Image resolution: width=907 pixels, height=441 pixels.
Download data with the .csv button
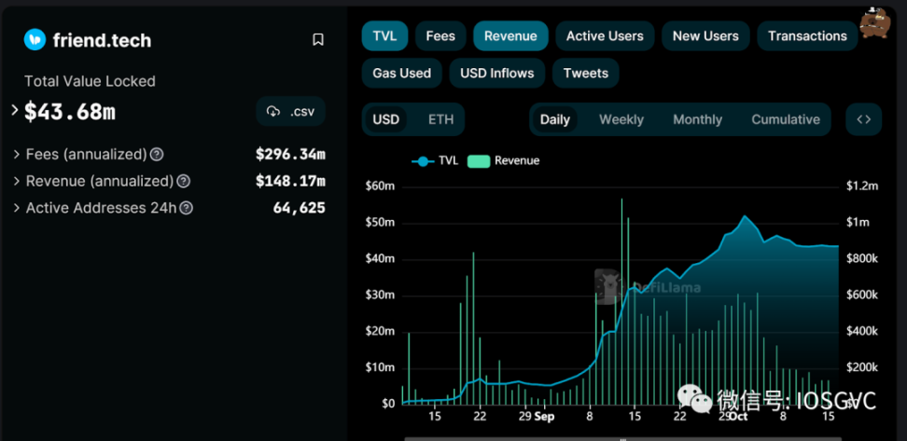[x=291, y=111]
